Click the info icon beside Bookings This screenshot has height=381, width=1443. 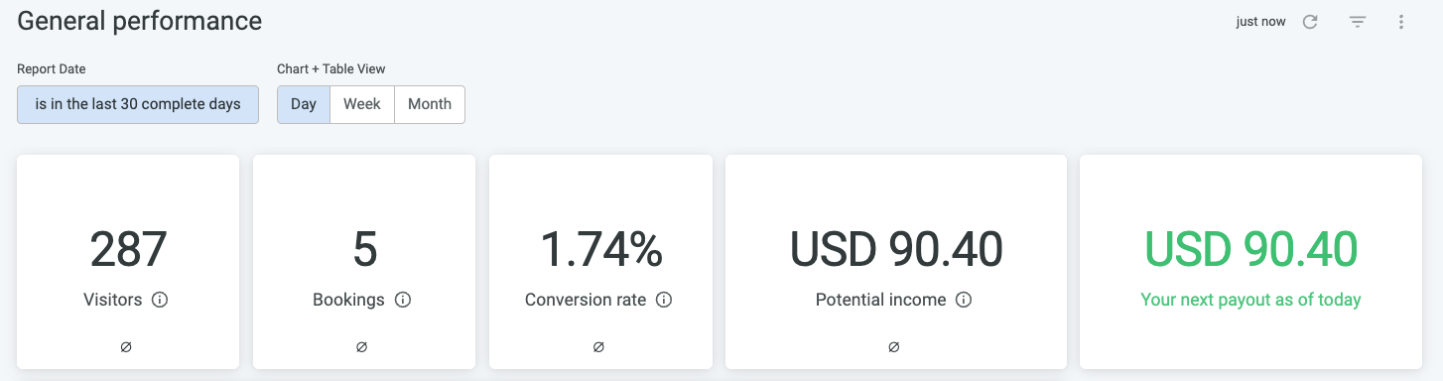403,300
